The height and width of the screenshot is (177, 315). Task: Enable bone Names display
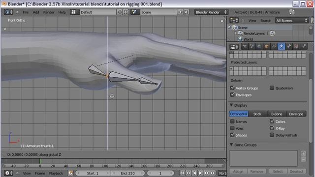[232, 121]
